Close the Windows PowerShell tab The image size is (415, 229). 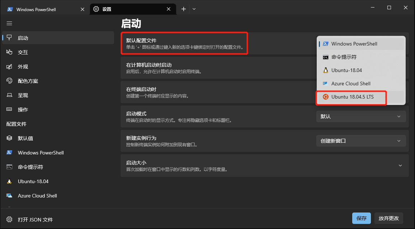(82, 9)
